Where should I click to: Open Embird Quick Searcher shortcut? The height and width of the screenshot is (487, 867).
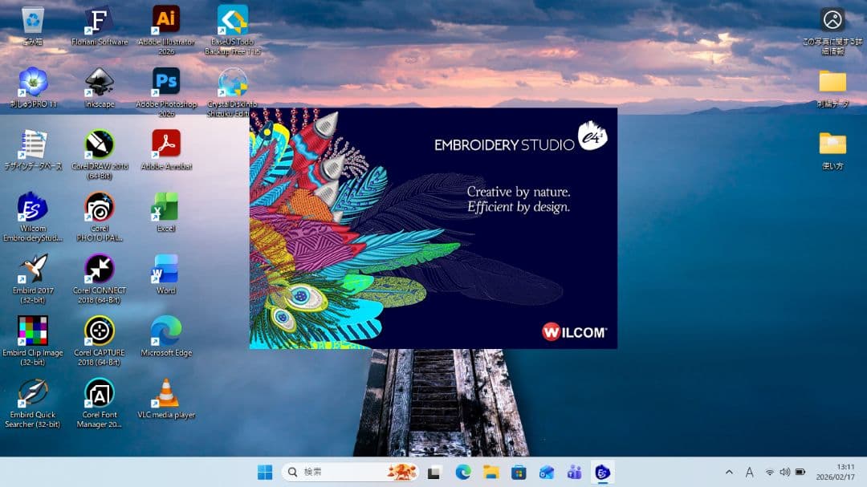click(33, 404)
